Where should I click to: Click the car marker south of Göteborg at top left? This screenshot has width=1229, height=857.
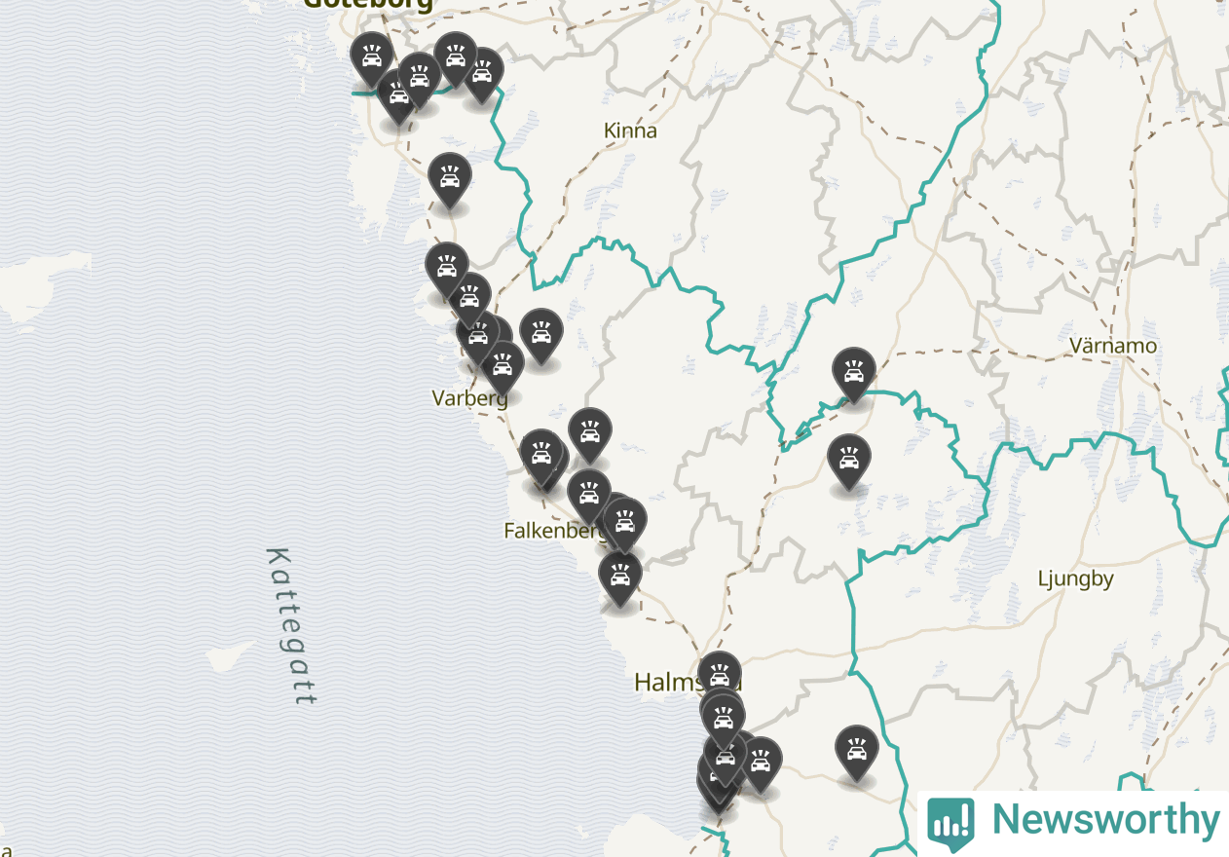click(x=371, y=59)
